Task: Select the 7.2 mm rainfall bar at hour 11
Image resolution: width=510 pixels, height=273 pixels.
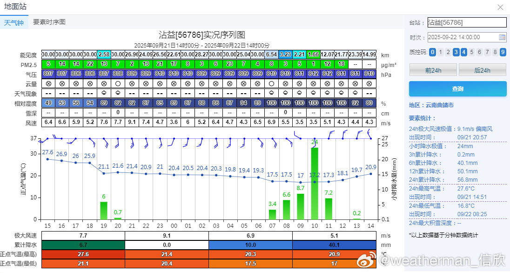Action: coord(329,209)
